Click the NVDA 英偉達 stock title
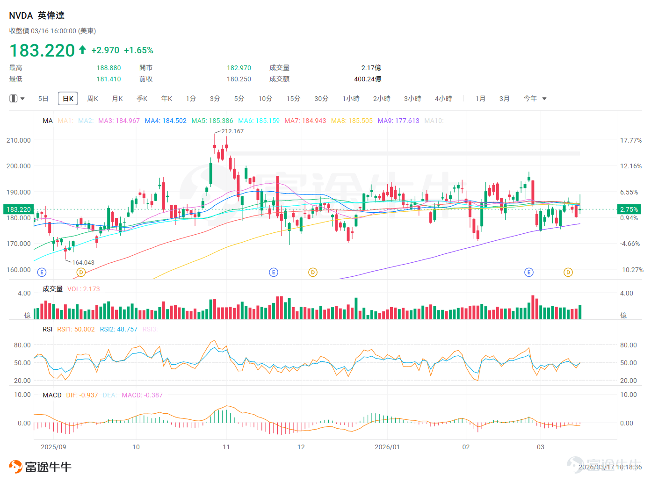 click(x=37, y=15)
